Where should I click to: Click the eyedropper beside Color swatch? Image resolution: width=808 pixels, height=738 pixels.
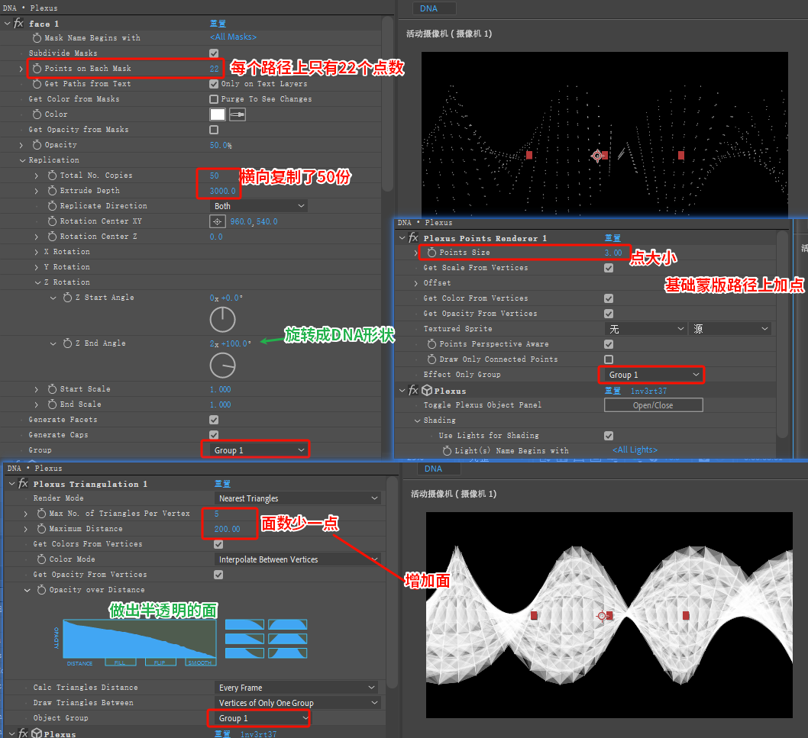click(x=237, y=114)
